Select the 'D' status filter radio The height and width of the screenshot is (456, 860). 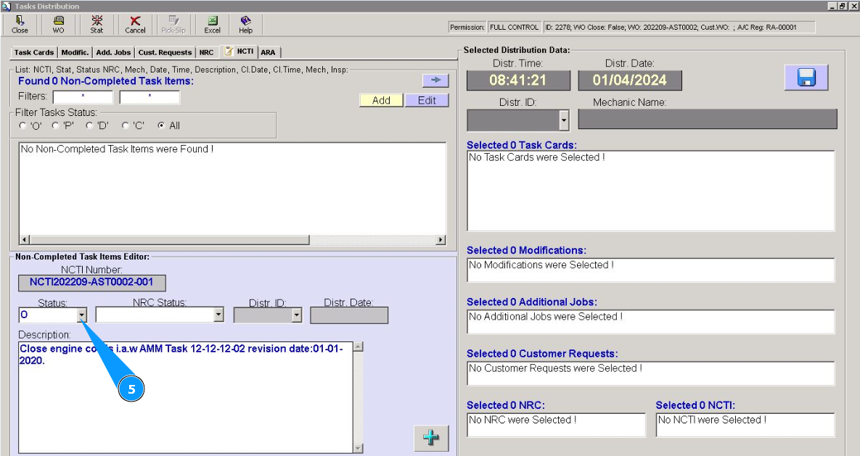pos(89,125)
